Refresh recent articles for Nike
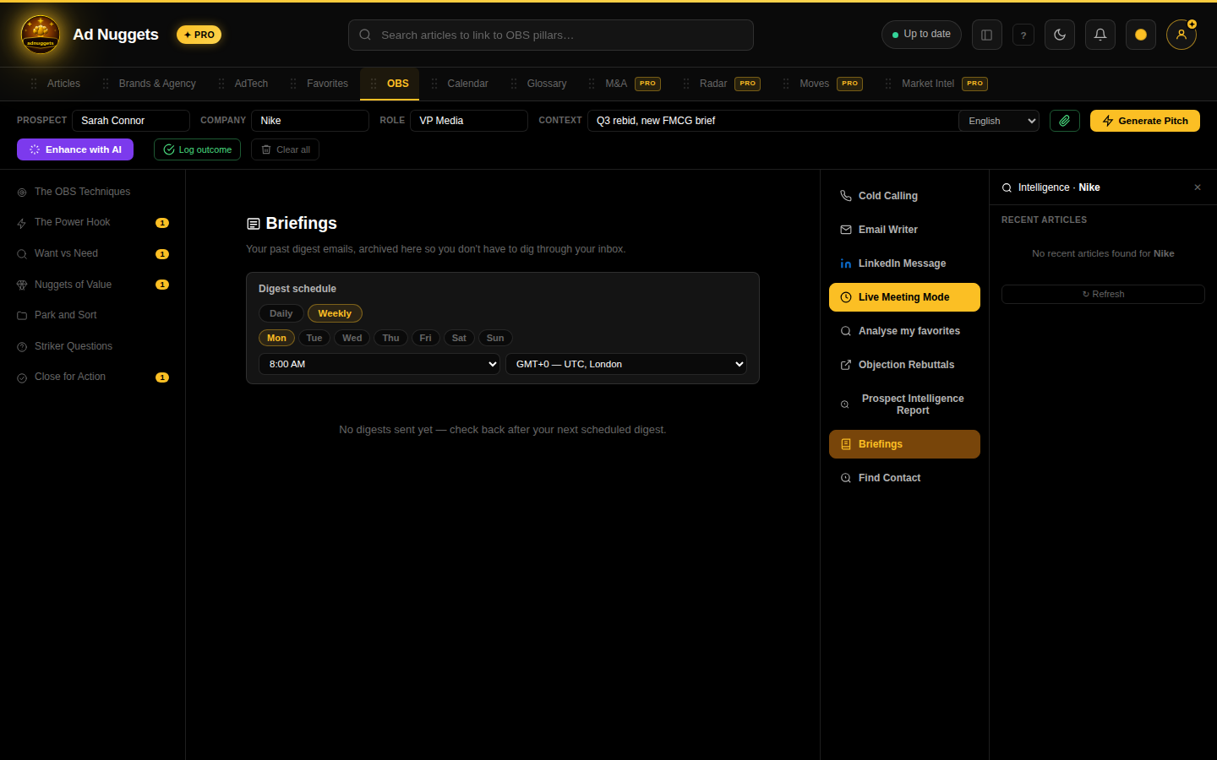Screen dimensions: 1217x760 [1103, 294]
